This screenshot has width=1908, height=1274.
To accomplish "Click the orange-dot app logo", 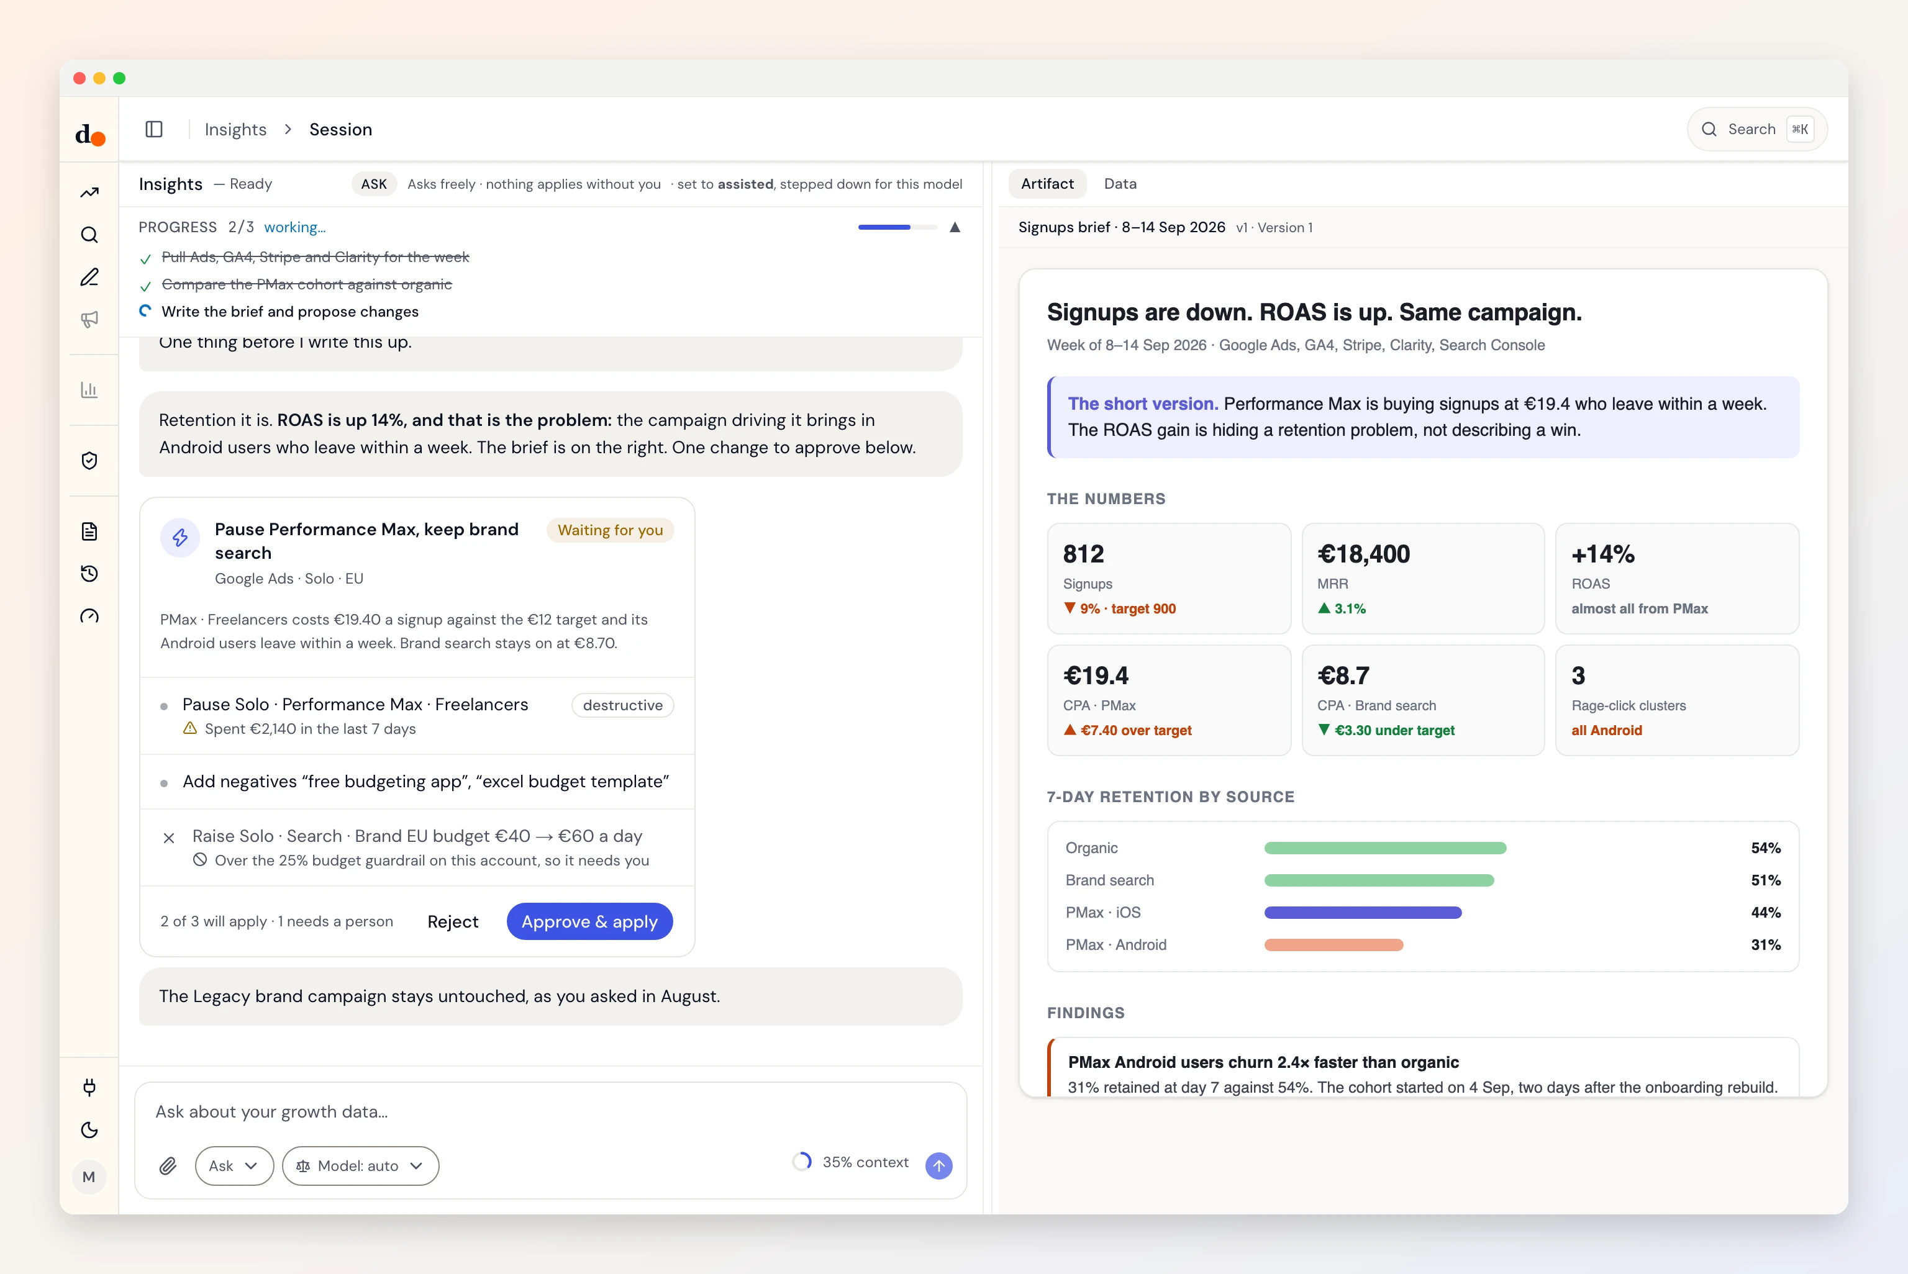I will (x=89, y=134).
